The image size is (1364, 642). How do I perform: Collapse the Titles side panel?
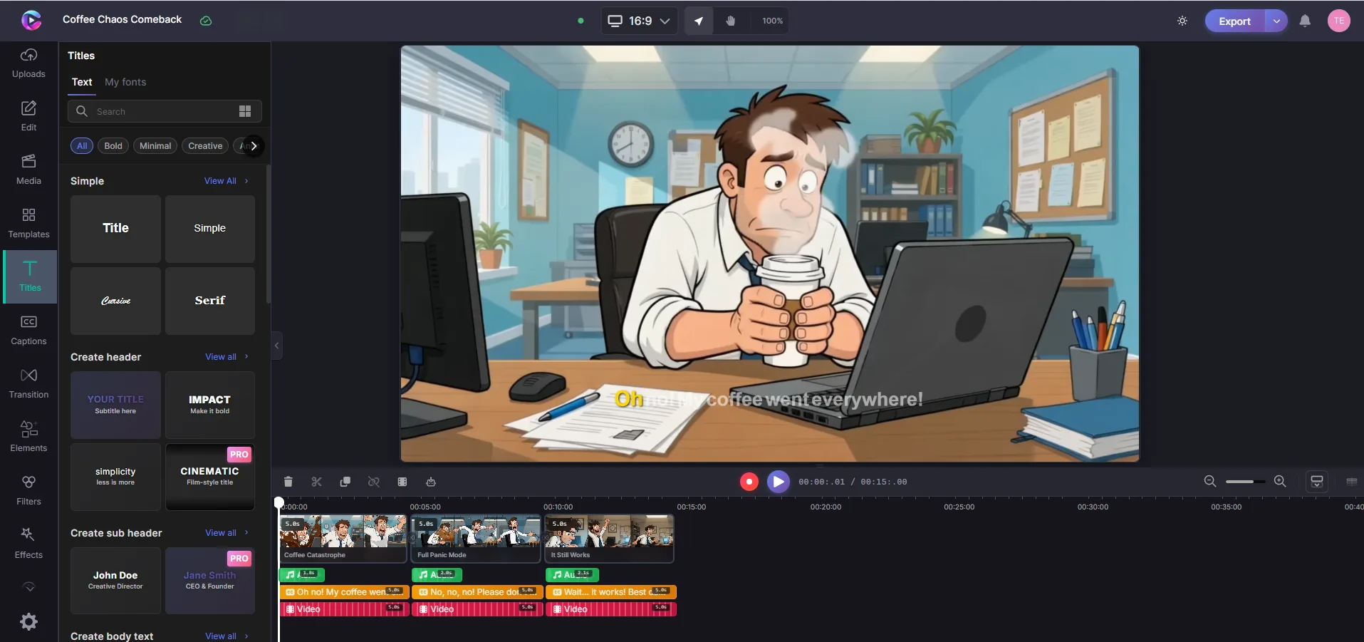[277, 346]
